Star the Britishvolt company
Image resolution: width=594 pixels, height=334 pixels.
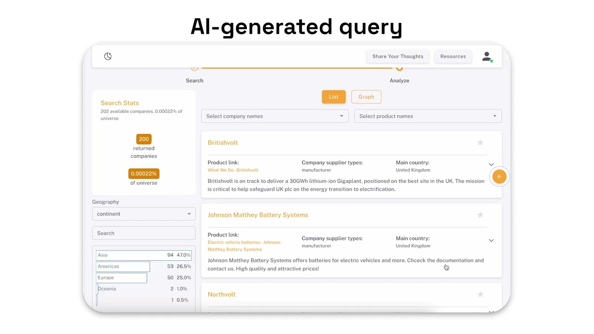480,142
